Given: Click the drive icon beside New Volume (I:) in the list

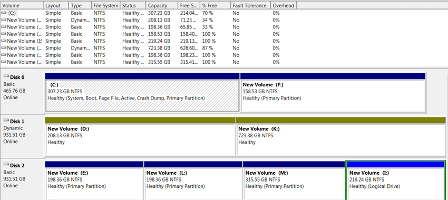Looking at the screenshot, I should point(4,41).
